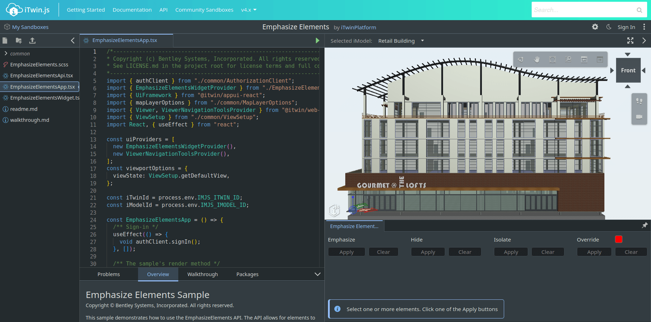Add a new folder to the sandbox
This screenshot has height=322, width=651.
click(x=19, y=41)
